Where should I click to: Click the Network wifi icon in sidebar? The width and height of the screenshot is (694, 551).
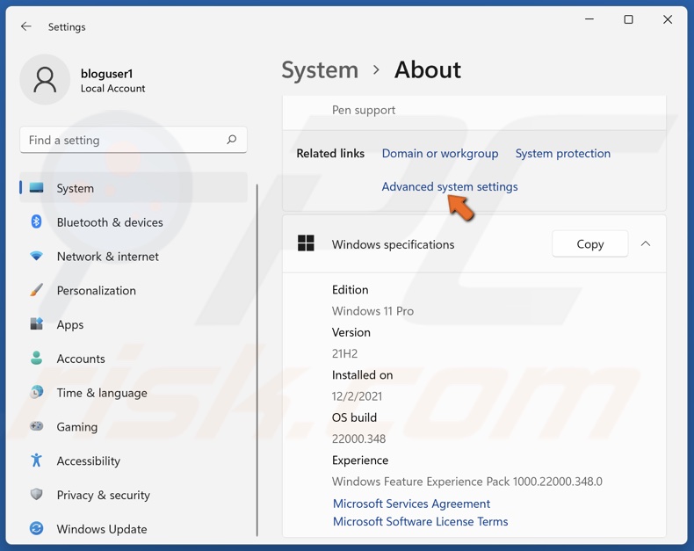[x=36, y=256]
